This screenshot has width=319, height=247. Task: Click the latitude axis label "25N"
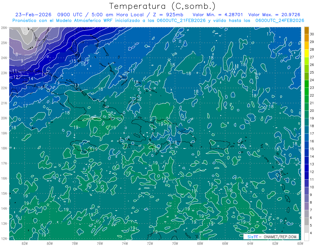pos(4,43)
